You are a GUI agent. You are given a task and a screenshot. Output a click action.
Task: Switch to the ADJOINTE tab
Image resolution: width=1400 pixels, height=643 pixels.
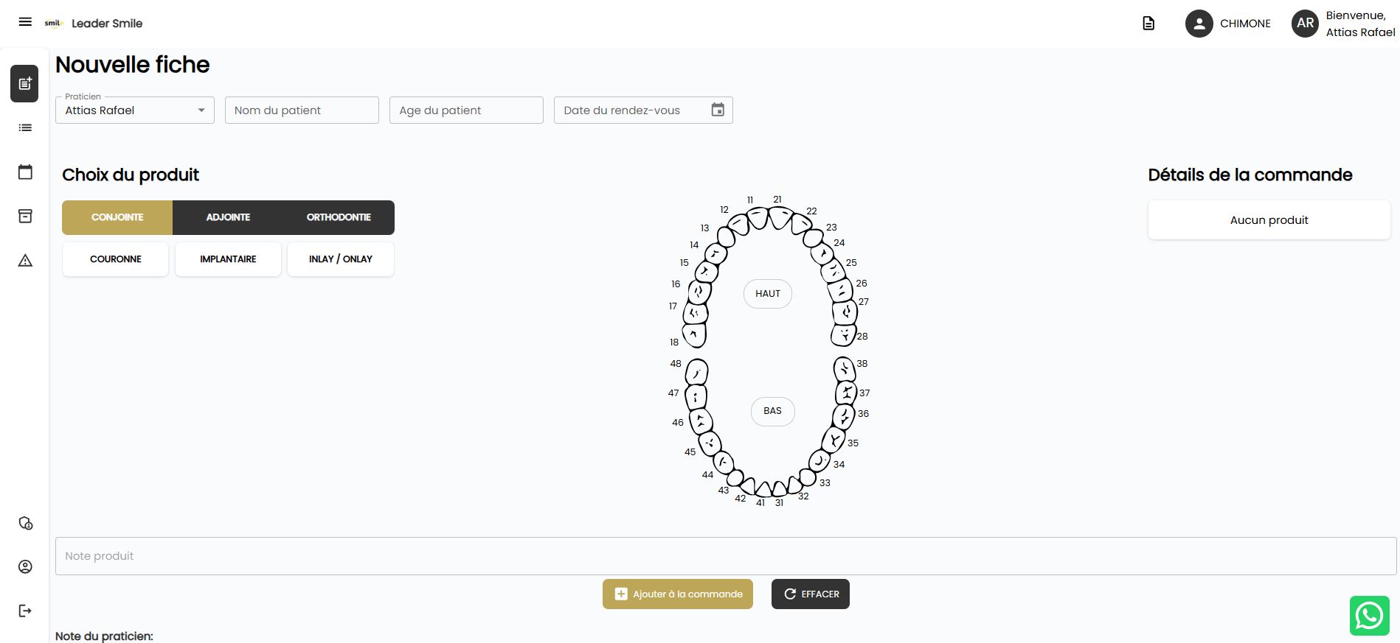228,217
